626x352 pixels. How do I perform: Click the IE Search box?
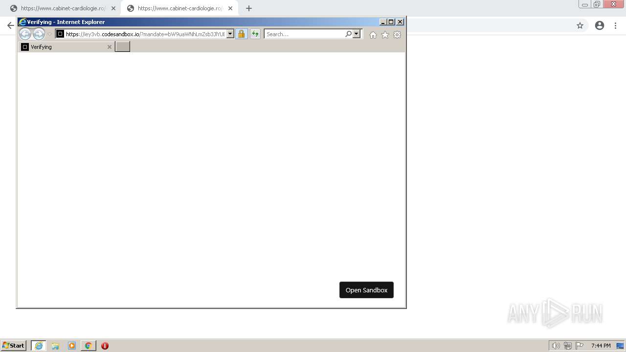pyautogui.click(x=305, y=34)
